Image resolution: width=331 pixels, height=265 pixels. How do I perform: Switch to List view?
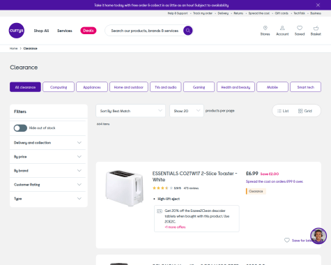[283, 111]
